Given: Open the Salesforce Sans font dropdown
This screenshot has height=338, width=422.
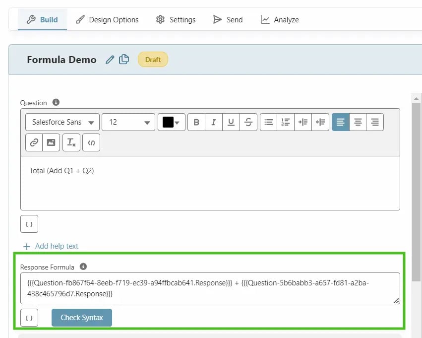Looking at the screenshot, I should click(x=62, y=122).
